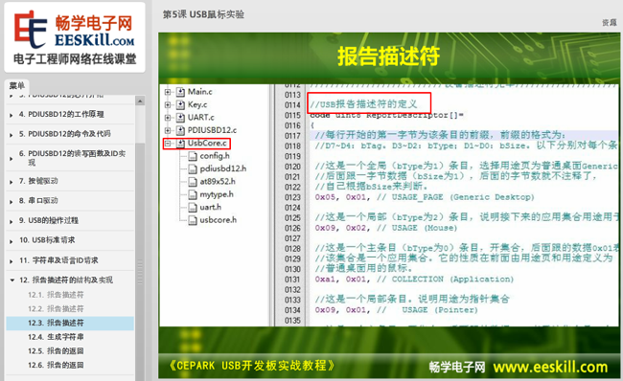Click the PDIUSBD12.c file icon
Image resolution: width=623 pixels, height=381 pixels.
[180, 130]
